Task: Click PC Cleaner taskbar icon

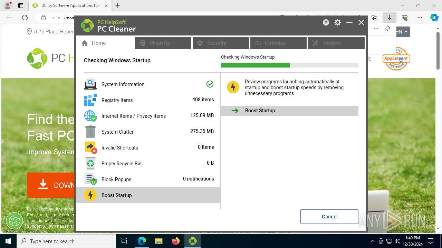Action: point(193,241)
